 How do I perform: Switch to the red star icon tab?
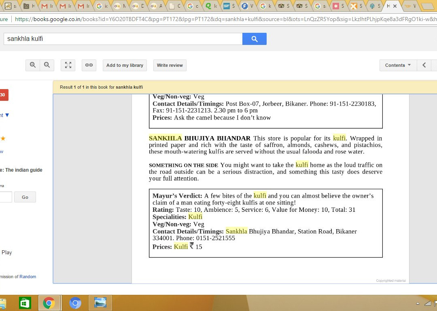click(339, 6)
